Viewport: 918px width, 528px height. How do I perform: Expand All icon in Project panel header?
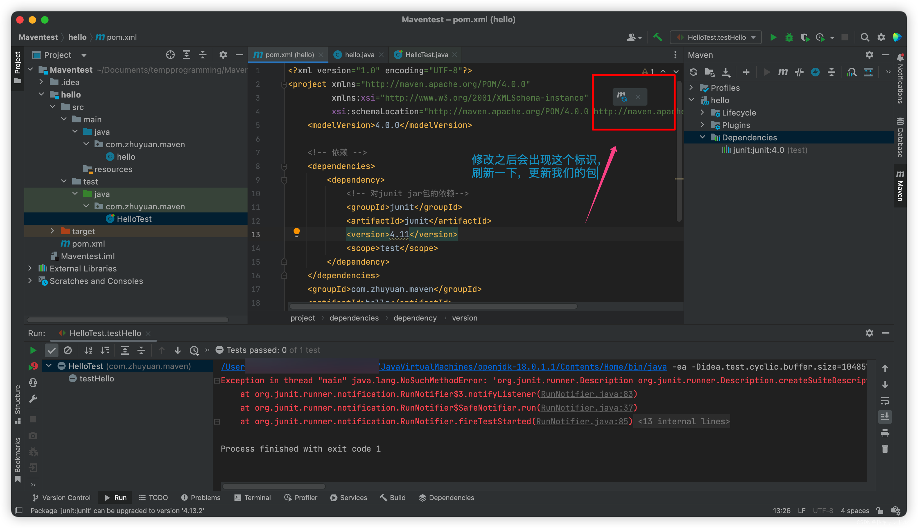pyautogui.click(x=186, y=55)
